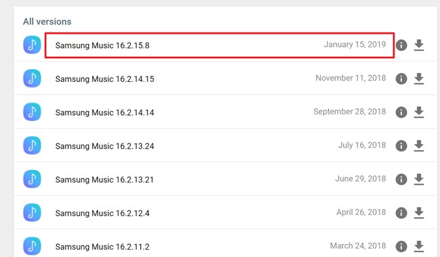The height and width of the screenshot is (257, 440).
Task: Open info icon for version 16.2.13.21
Action: pyautogui.click(x=401, y=180)
